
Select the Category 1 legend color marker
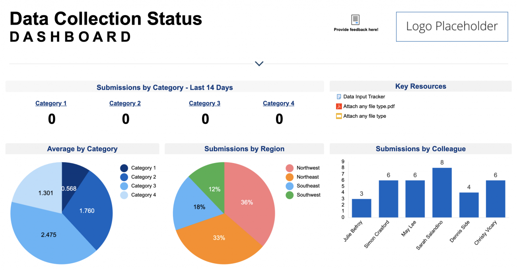tap(123, 167)
